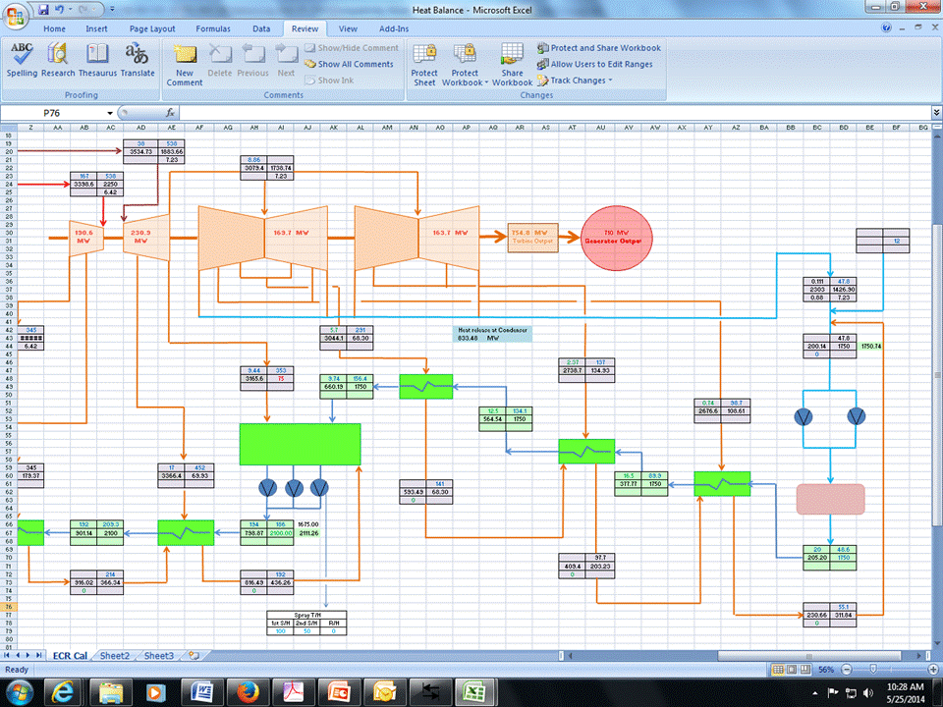Open Customize Quick Access Toolbar dropdown
The height and width of the screenshot is (707, 943).
pos(112,9)
